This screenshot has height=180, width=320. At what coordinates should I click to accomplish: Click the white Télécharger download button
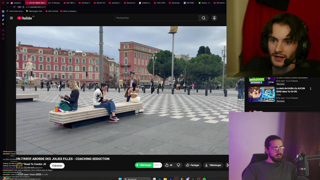tap(213, 165)
